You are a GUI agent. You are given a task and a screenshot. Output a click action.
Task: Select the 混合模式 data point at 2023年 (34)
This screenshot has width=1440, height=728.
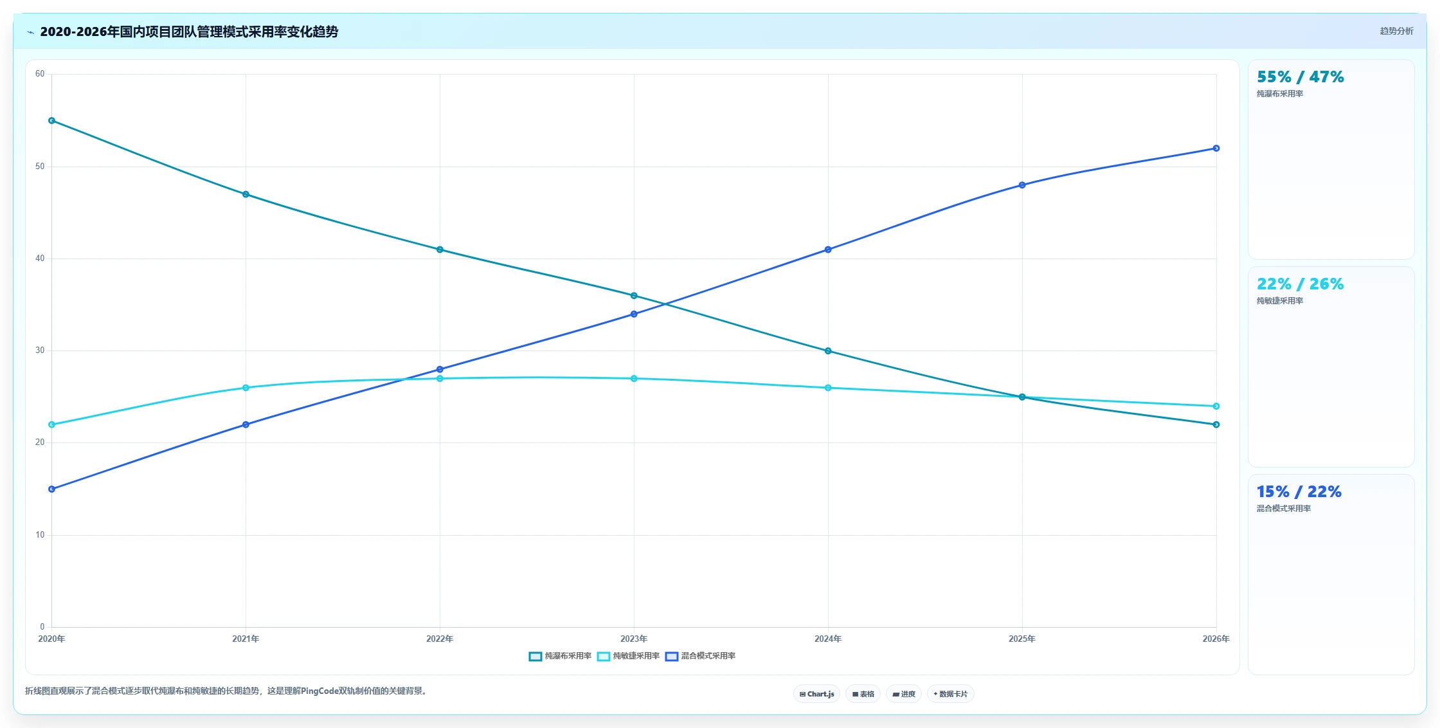(634, 314)
